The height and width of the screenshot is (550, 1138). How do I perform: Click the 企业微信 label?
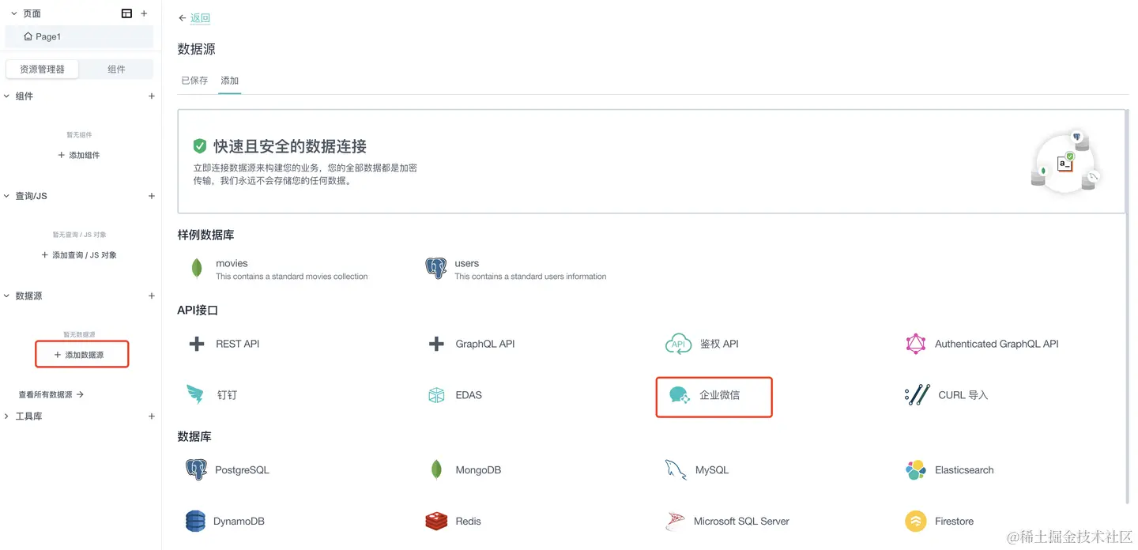pos(720,394)
